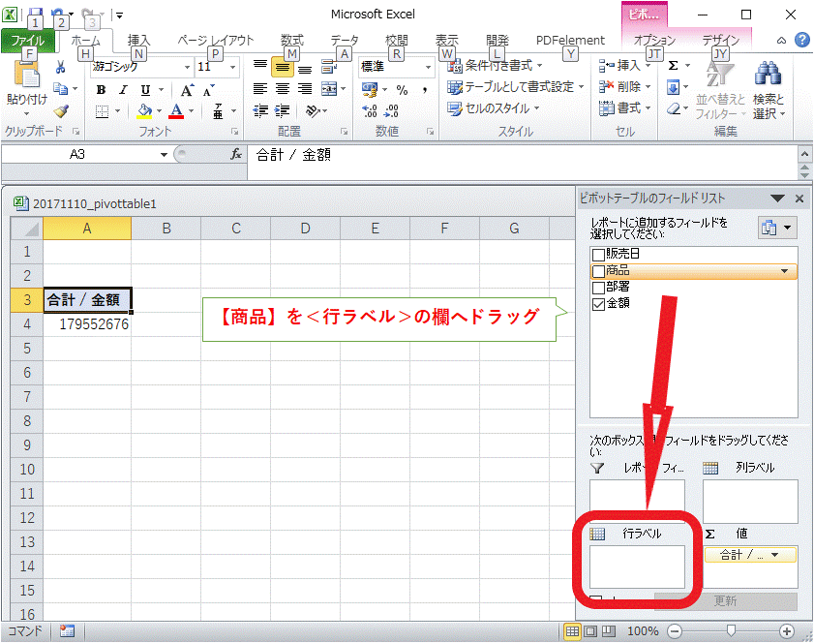The image size is (814, 643).
Task: Click the formula bar input field
Action: [523, 155]
